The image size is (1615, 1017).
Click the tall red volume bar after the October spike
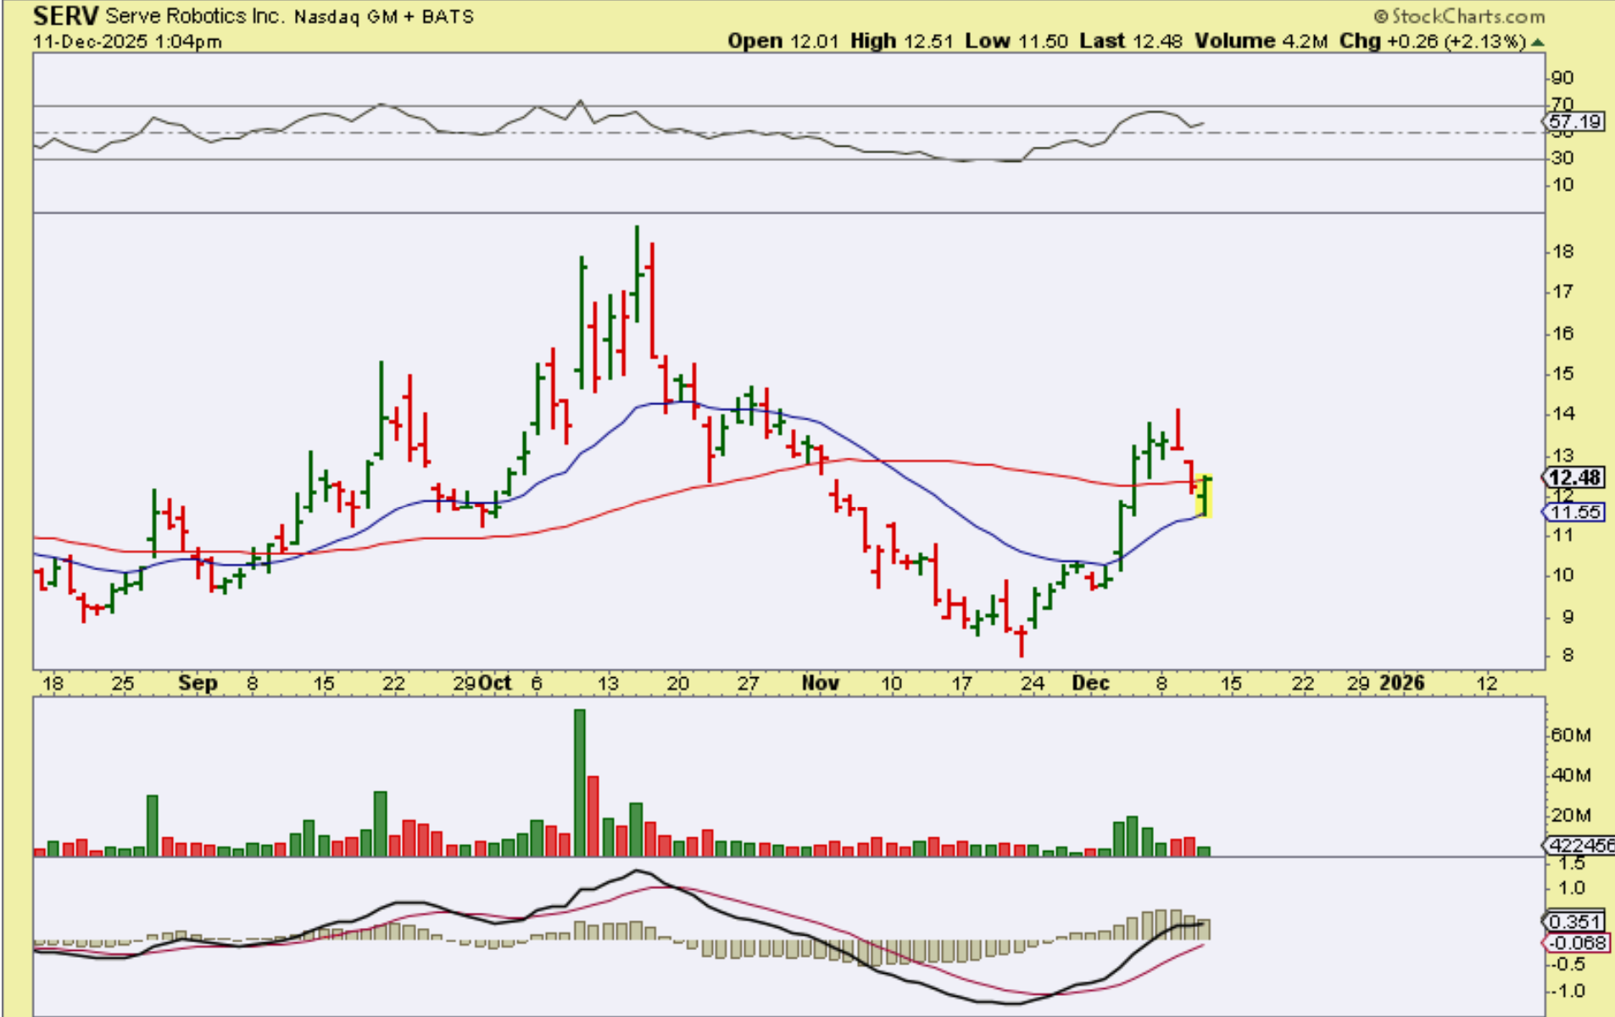pos(593,816)
